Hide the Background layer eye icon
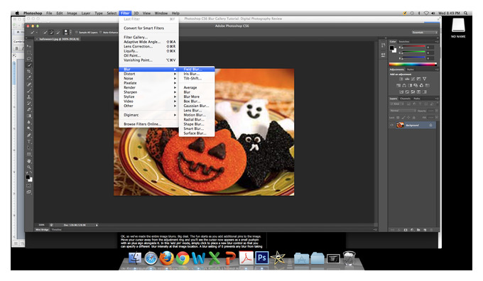This screenshot has height=281, width=483. pyautogui.click(x=392, y=125)
